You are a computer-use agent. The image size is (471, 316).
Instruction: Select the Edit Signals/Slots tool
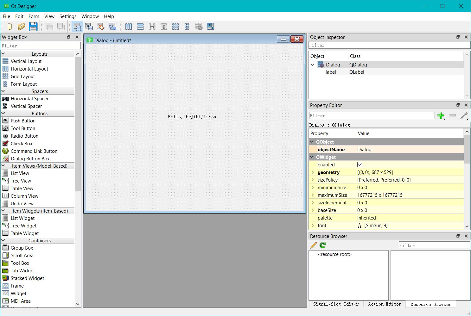[89, 27]
